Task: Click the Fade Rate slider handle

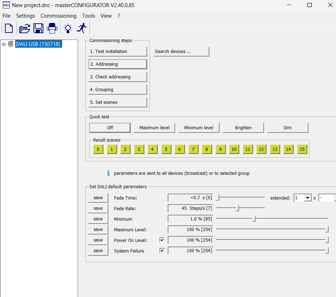Action: pyautogui.click(x=238, y=208)
